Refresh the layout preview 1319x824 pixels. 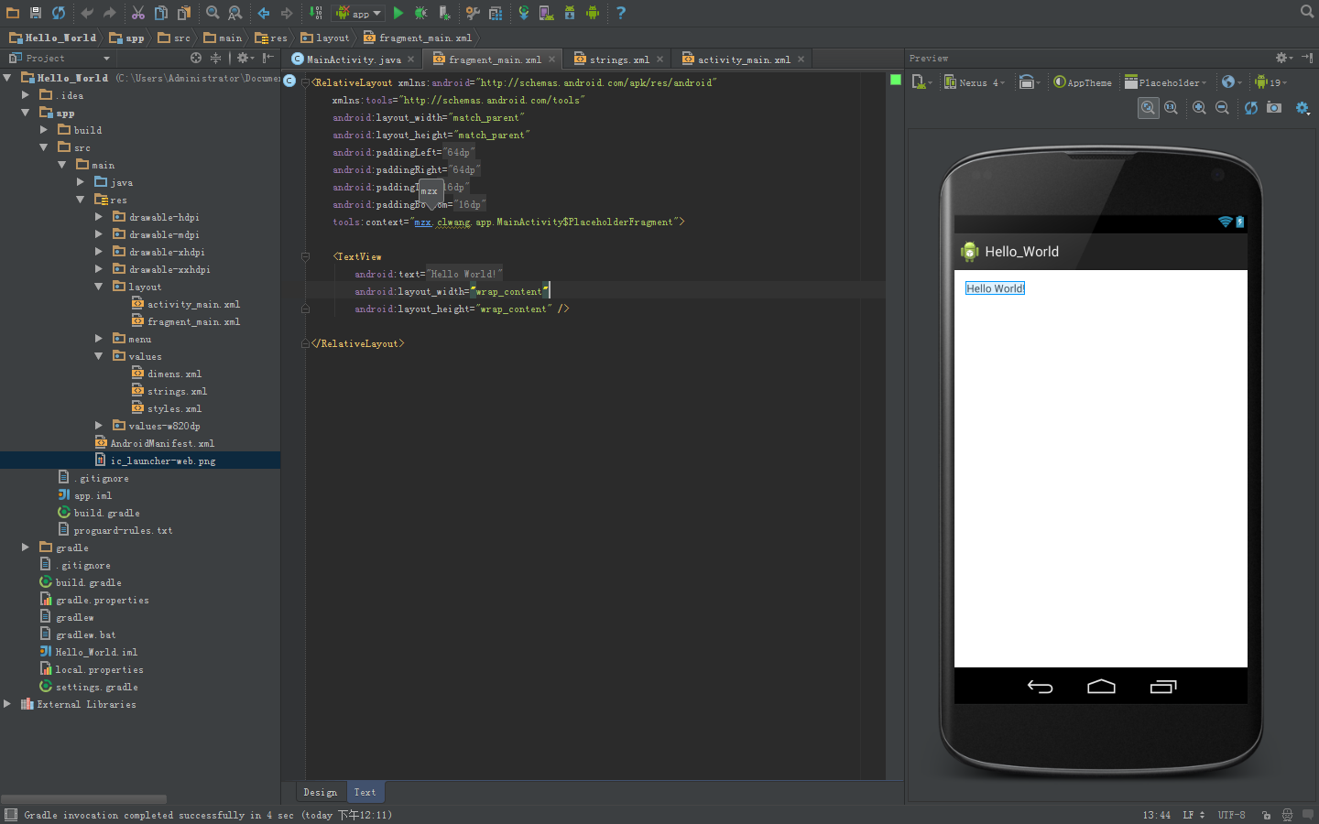(x=1250, y=108)
